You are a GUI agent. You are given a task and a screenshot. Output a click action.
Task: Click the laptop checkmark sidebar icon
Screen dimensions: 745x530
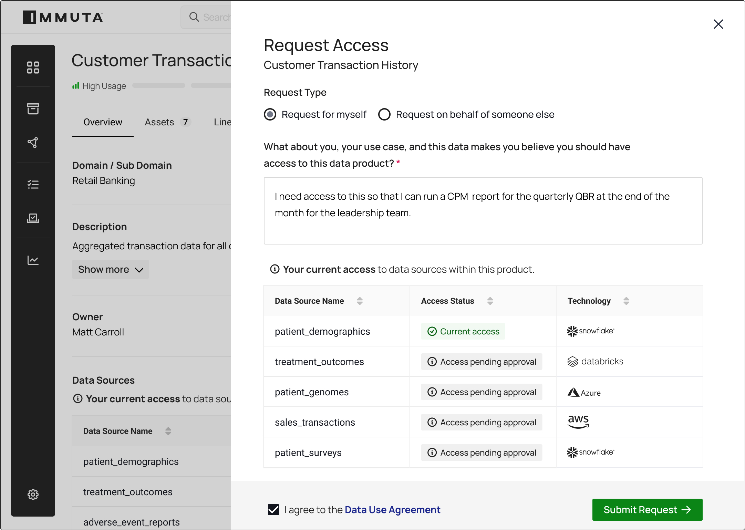point(33,218)
